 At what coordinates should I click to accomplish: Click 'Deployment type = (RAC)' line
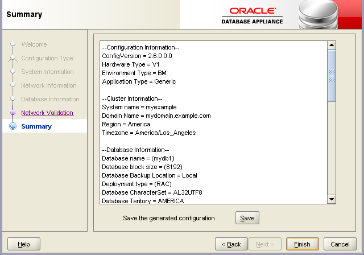point(136,184)
